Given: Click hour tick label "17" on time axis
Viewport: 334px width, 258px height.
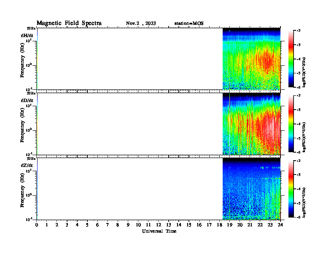Looking at the screenshot, I should click(x=209, y=225).
